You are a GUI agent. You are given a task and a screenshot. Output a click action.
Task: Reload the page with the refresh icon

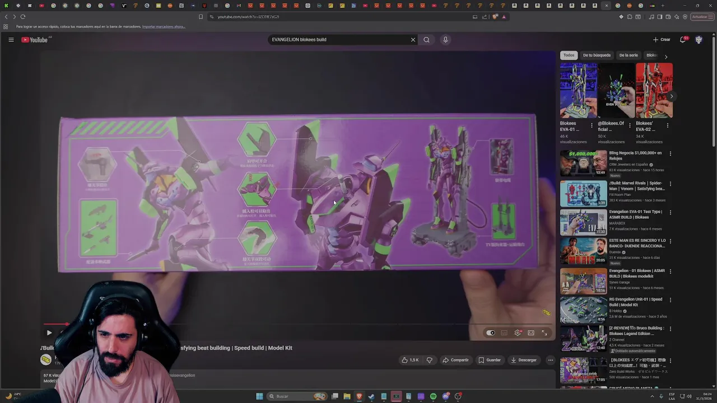[x=23, y=17]
